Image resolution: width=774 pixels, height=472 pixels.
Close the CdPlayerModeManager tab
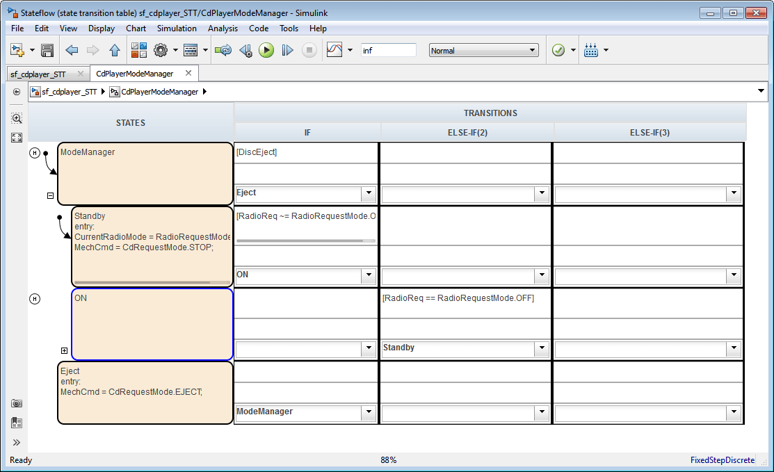coord(188,73)
